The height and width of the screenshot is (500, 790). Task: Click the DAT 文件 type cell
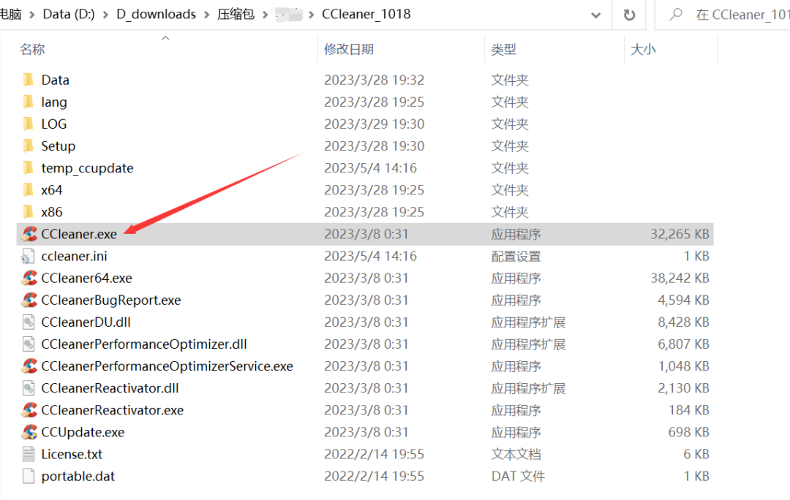518,477
